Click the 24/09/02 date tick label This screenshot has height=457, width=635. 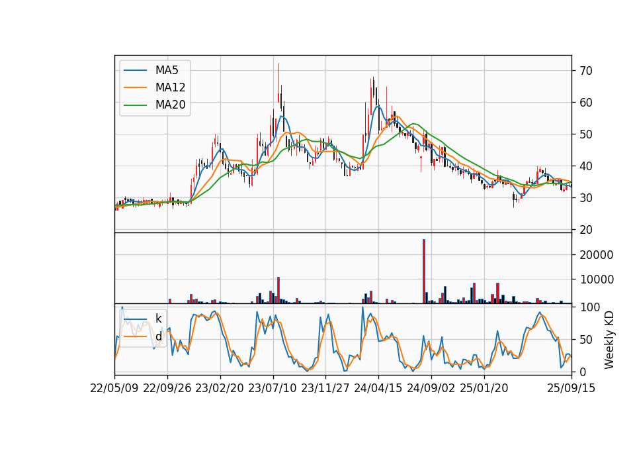[x=431, y=388]
